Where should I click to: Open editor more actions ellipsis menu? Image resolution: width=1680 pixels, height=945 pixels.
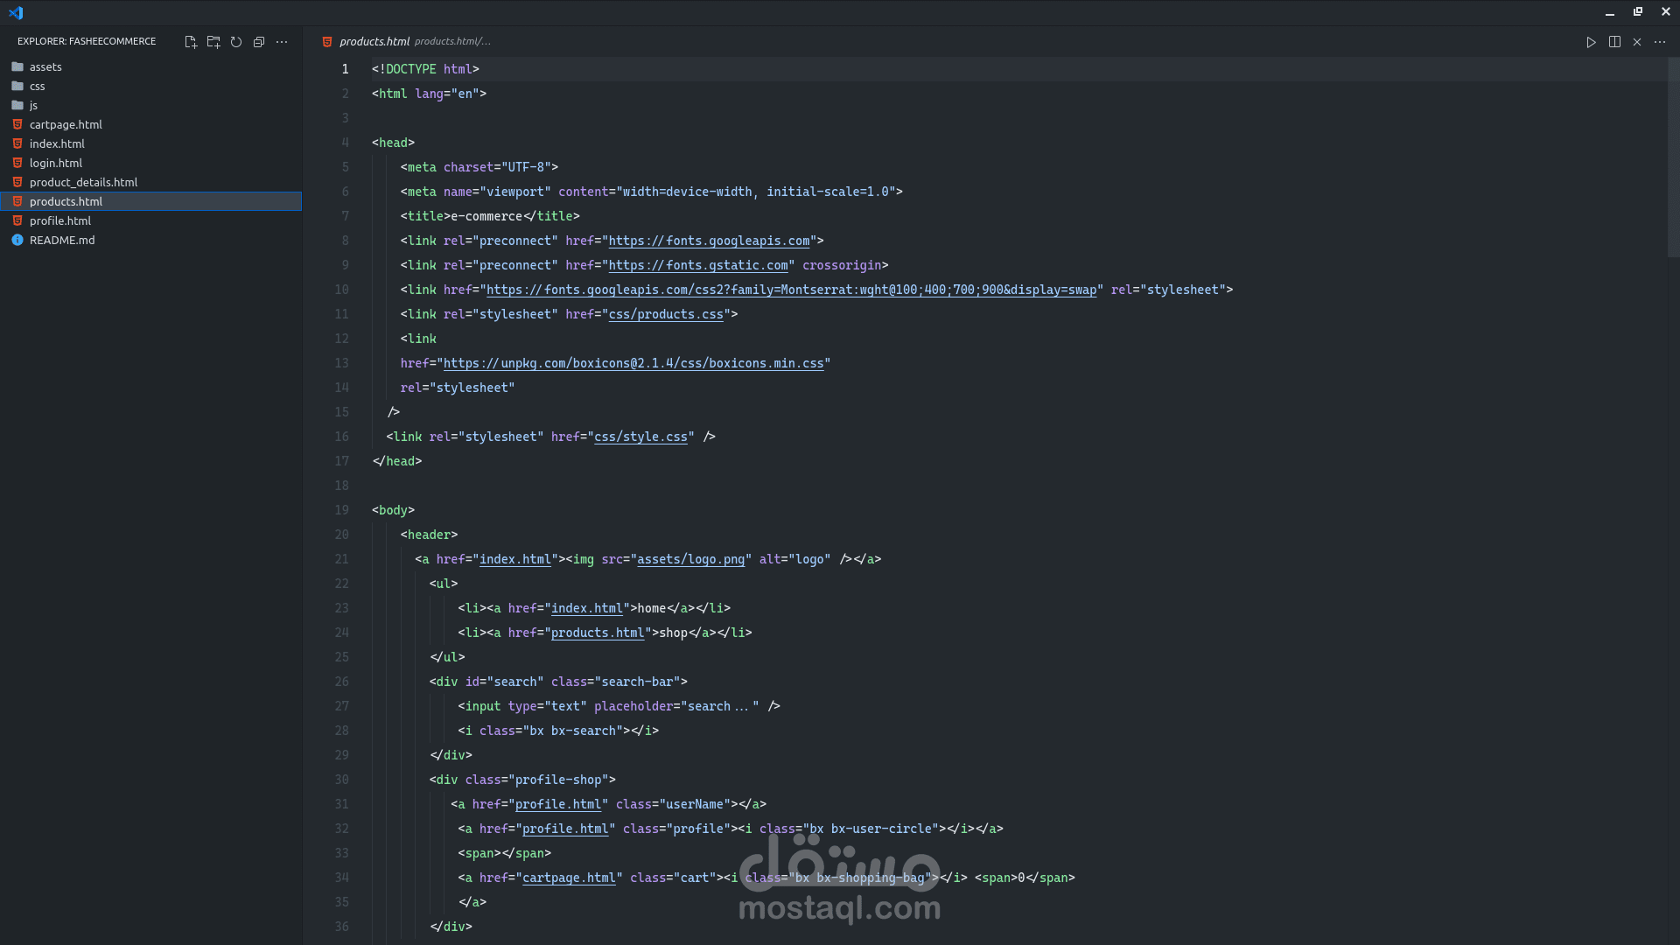pyautogui.click(x=1660, y=42)
